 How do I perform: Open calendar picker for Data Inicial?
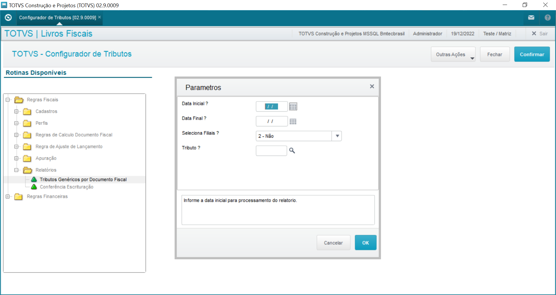(x=293, y=107)
